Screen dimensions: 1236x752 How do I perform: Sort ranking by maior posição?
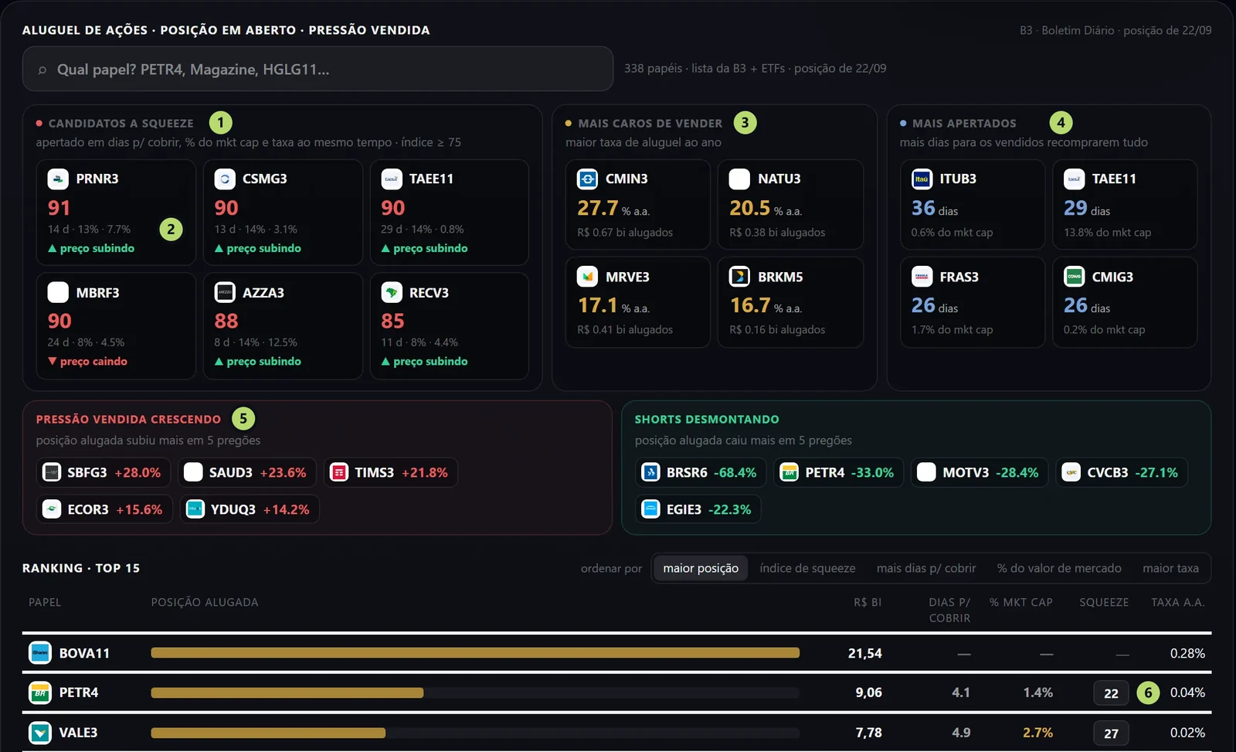point(701,569)
